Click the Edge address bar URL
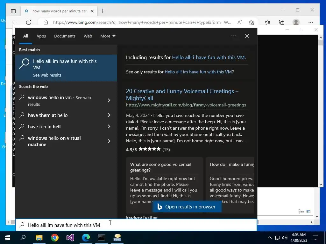The image size is (326, 244). [142, 22]
